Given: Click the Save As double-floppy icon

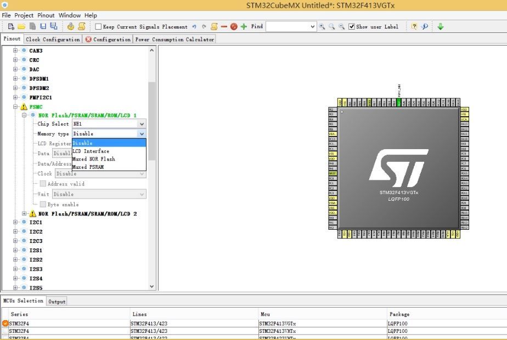Looking at the screenshot, I should point(54,26).
